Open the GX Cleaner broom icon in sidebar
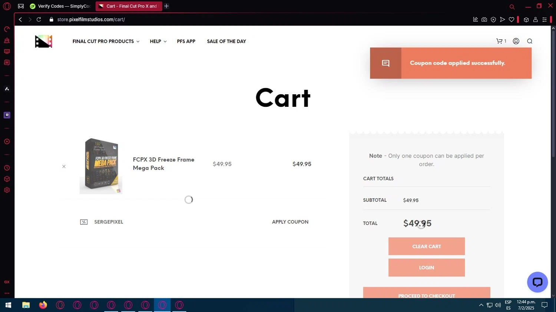Screen dimensions: 556x312 [x=7, y=40]
